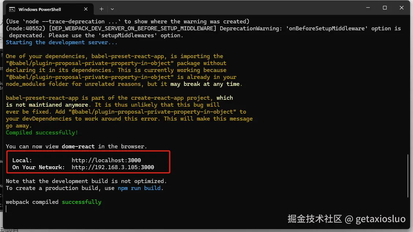The height and width of the screenshot is (232, 413).
Task: Minimize the PowerShell window
Action: tap(368, 8)
